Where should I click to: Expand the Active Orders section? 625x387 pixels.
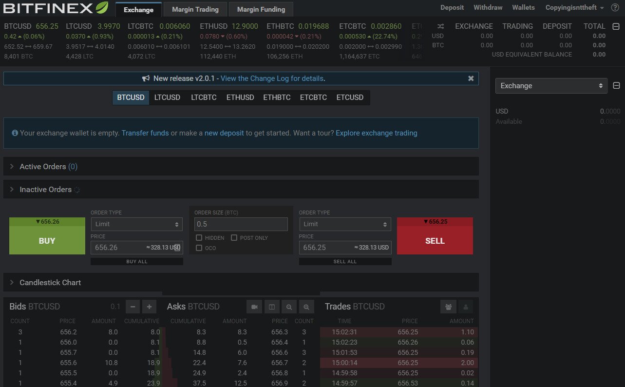click(241, 167)
